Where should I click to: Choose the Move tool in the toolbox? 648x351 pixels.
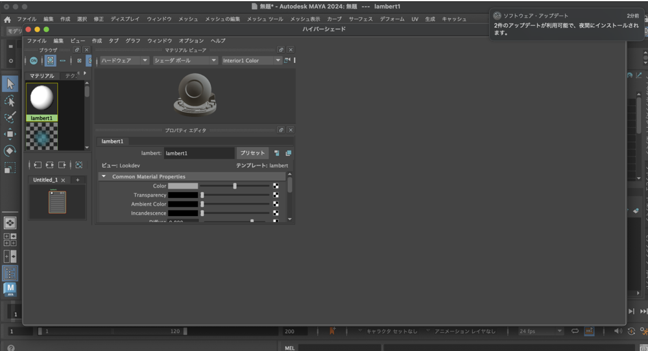coord(10,134)
